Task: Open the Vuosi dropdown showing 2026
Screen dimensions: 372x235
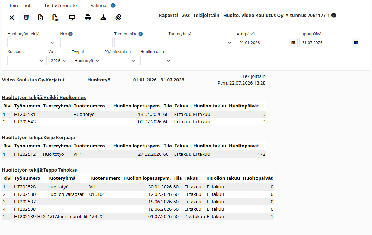Action: pyautogui.click(x=59, y=61)
